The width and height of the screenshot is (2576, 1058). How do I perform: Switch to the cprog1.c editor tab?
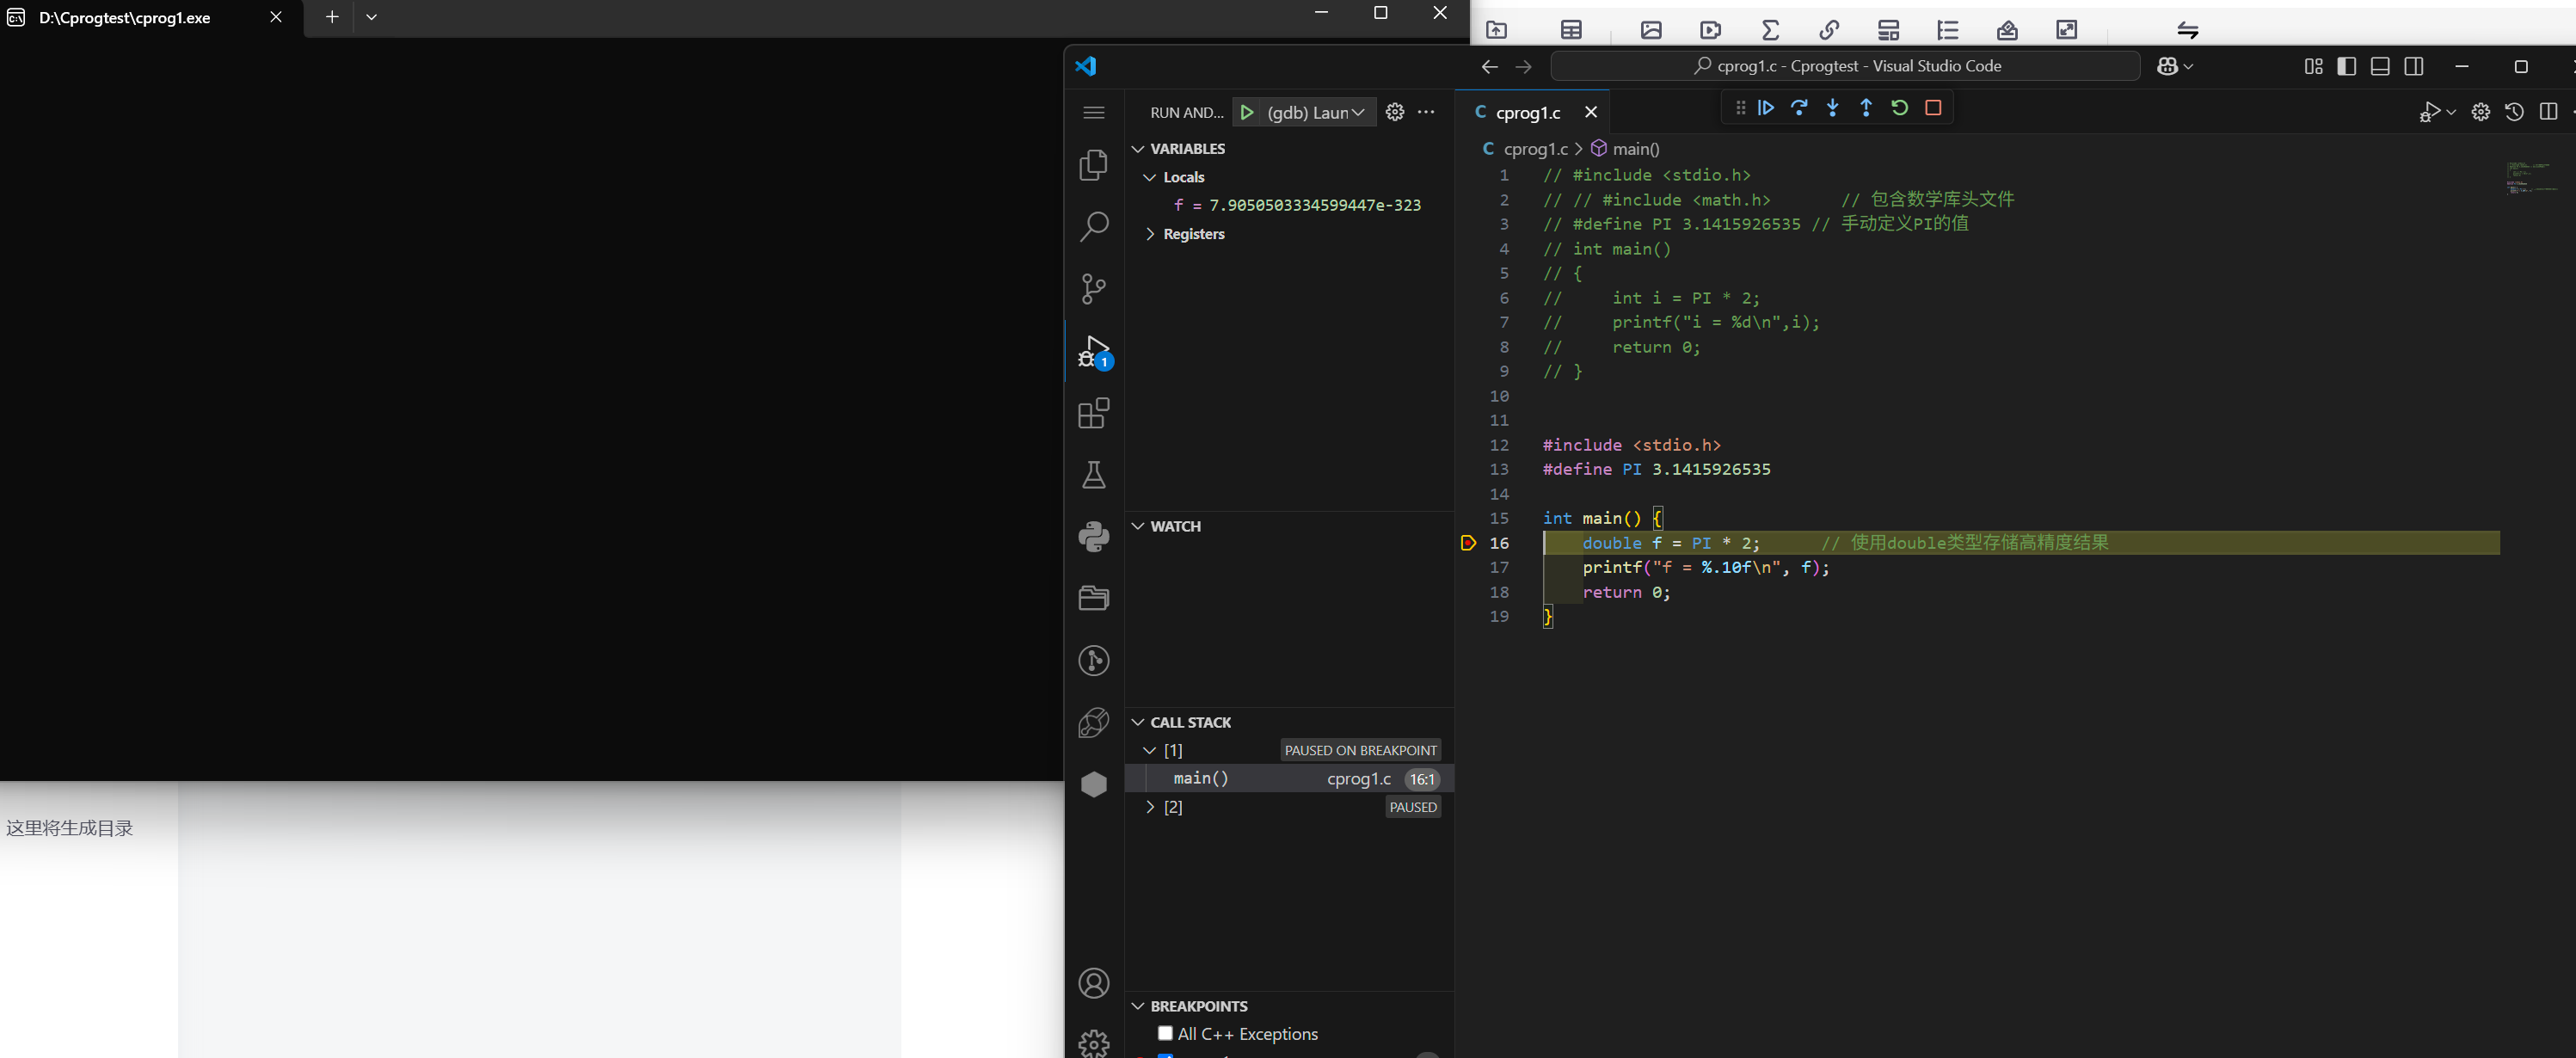[1527, 113]
